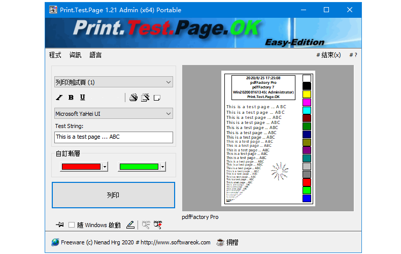
Task: Click the # 結束(x) menu item
Action: [x=328, y=55]
